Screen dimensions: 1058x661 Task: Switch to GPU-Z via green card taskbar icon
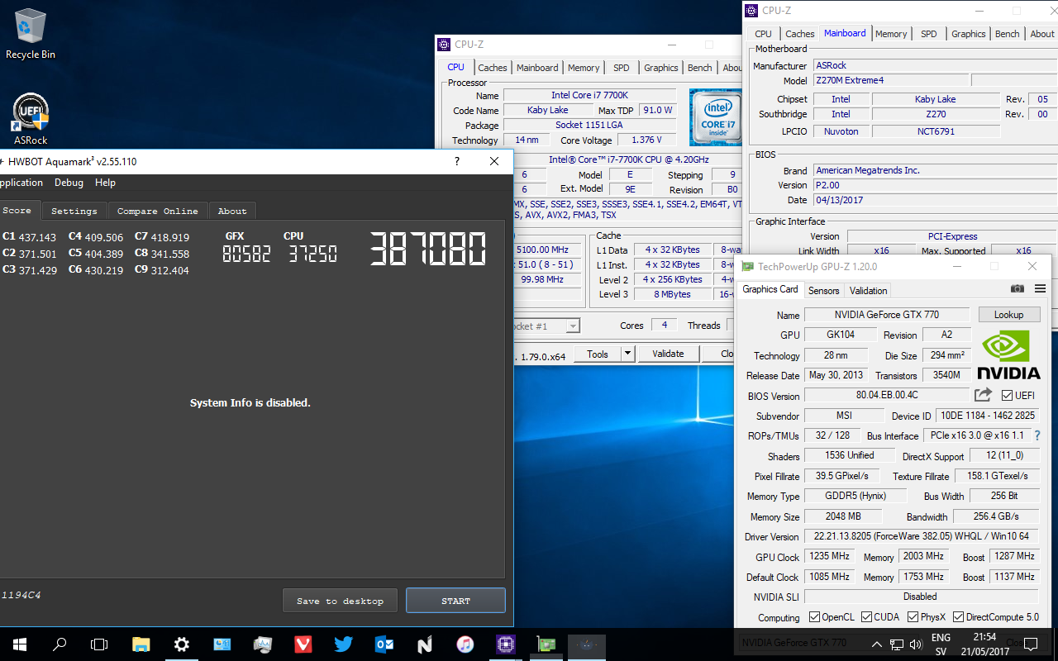546,644
